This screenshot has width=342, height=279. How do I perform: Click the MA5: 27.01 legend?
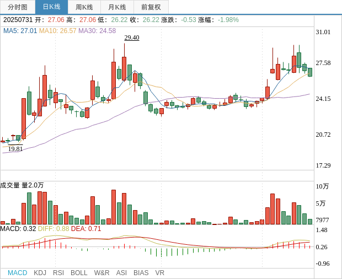[20, 31]
